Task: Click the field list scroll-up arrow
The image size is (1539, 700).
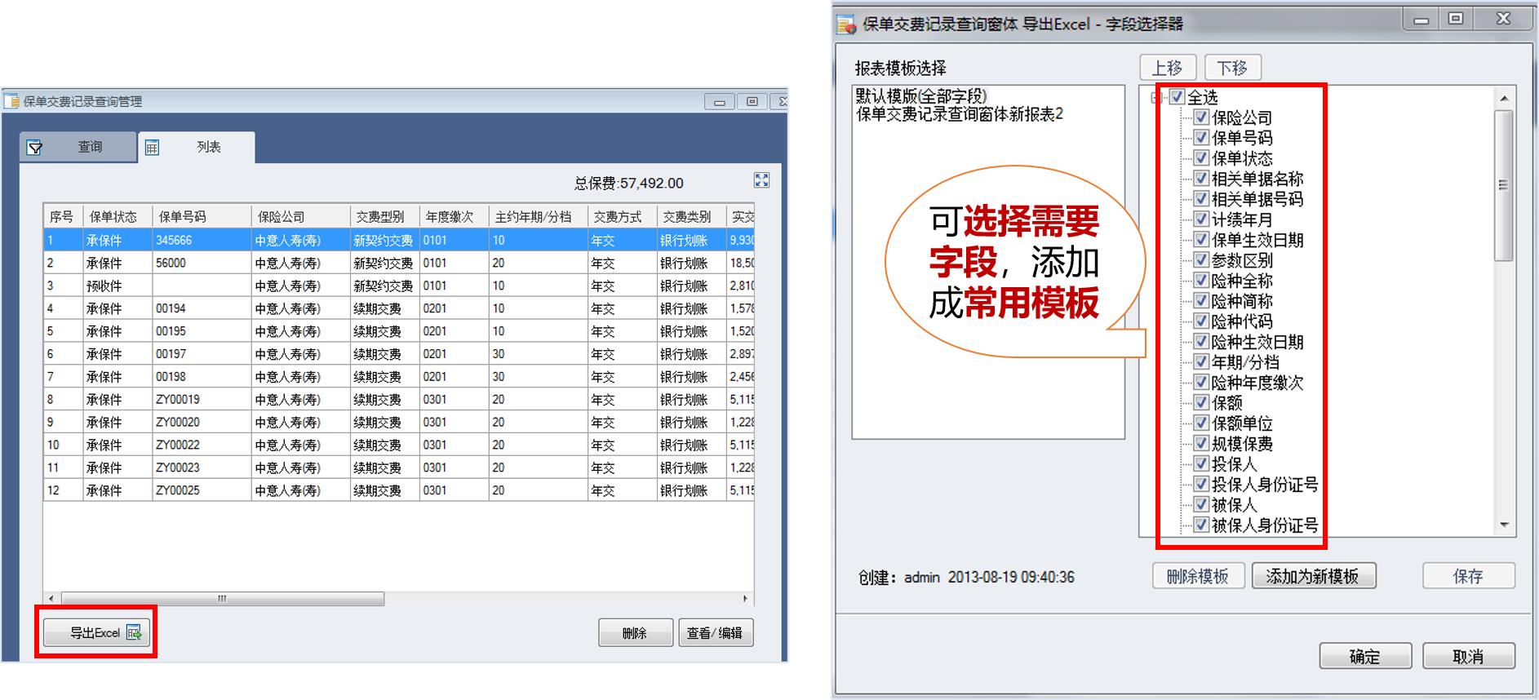Action: (x=1504, y=99)
